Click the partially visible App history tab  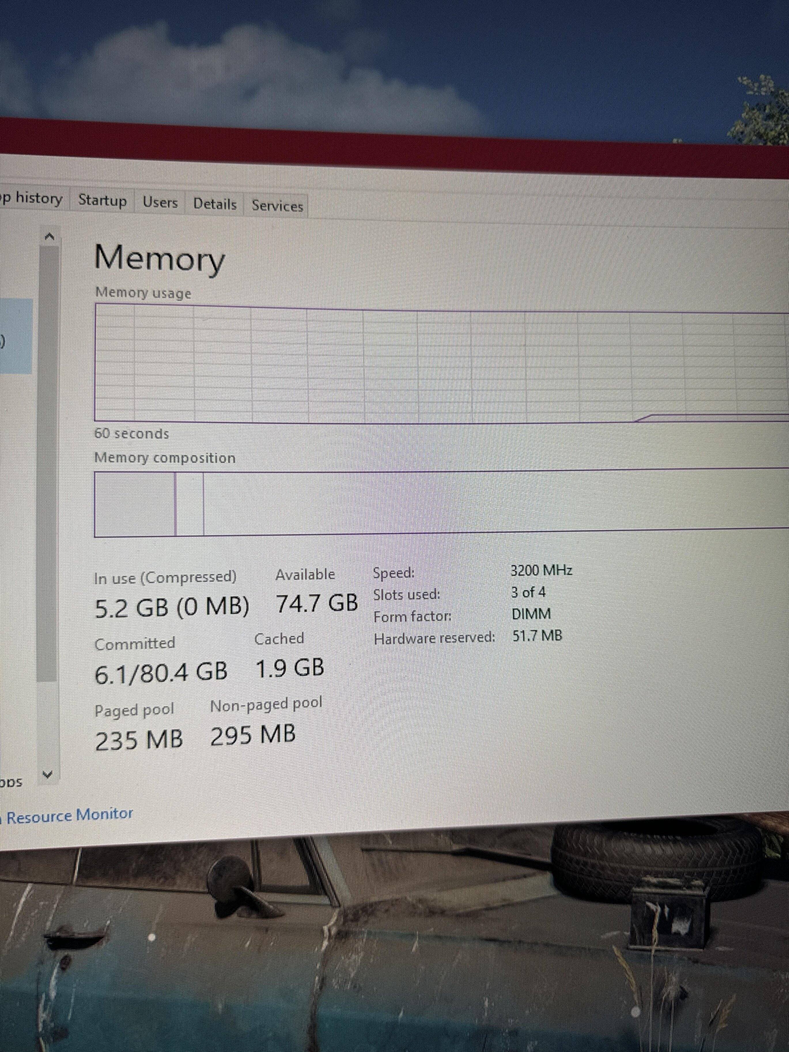click(x=32, y=198)
